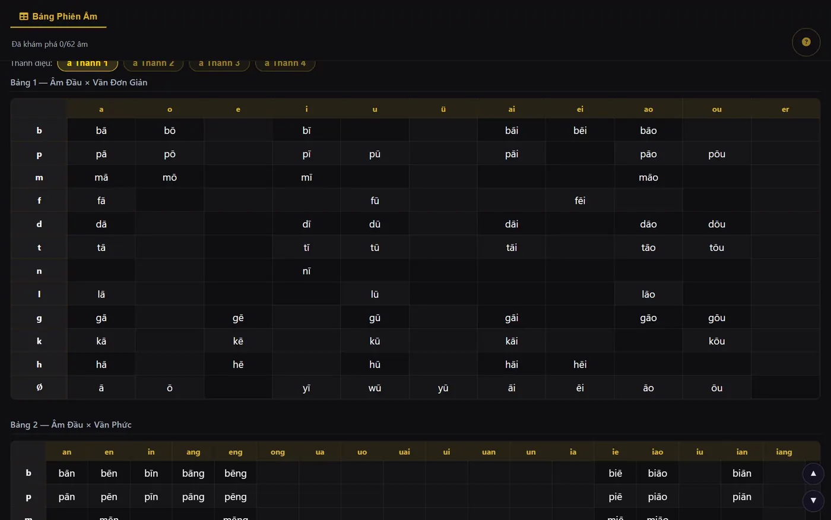Click the scroll up arrow button
This screenshot has height=520, width=831.
pos(813,474)
